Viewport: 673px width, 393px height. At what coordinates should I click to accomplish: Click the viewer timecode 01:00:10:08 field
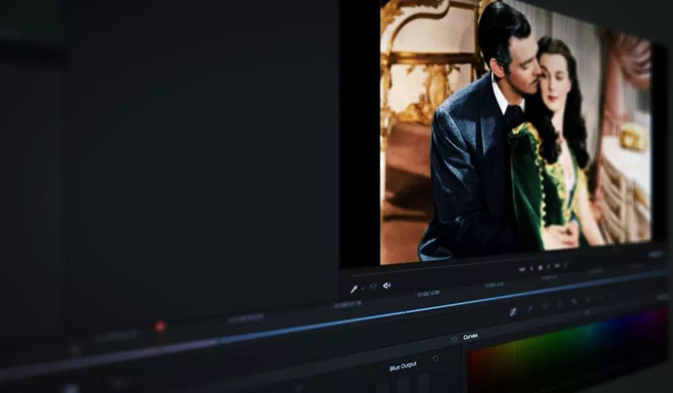coord(428,293)
